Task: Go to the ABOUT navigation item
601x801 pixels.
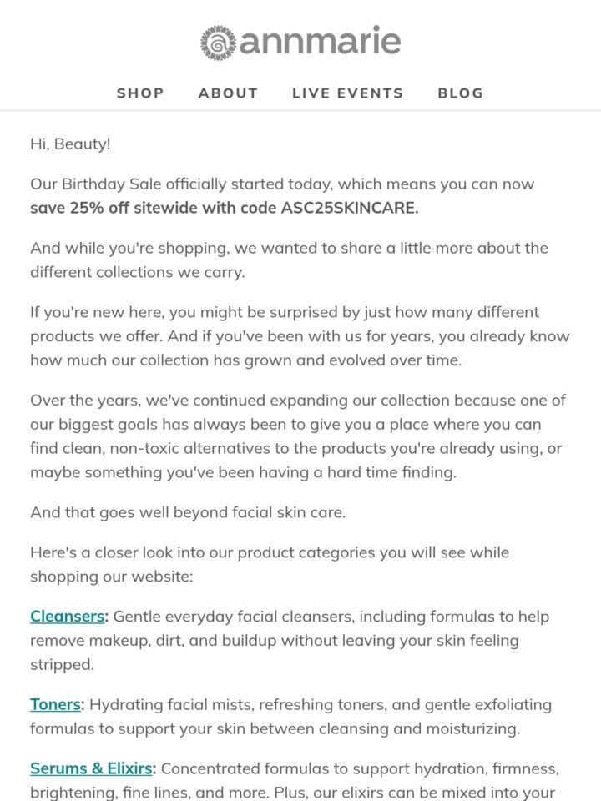Action: tap(228, 93)
